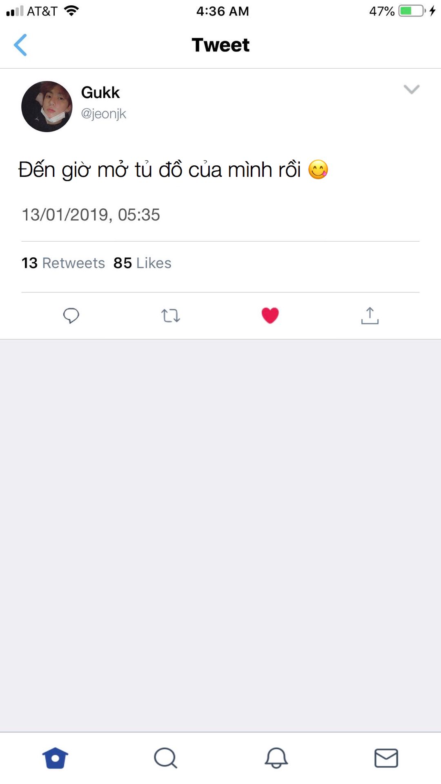Expand the tweet options chevron
This screenshot has height=784, width=441.
tap(411, 89)
